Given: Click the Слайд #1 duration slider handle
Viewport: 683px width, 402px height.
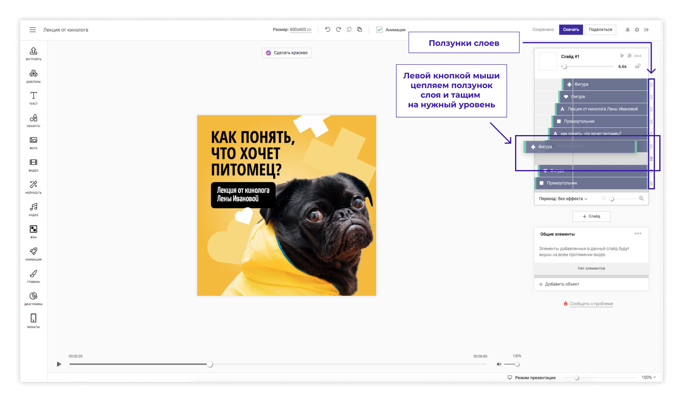Looking at the screenshot, I should (x=564, y=66).
